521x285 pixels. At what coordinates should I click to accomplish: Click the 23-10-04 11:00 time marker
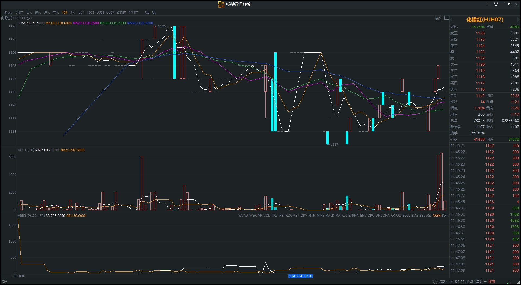(x=300, y=276)
